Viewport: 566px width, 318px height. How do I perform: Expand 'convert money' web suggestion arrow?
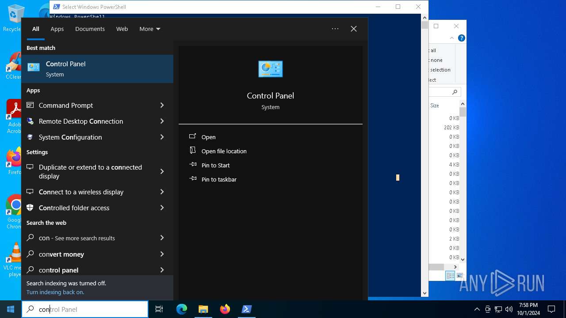[x=162, y=254]
